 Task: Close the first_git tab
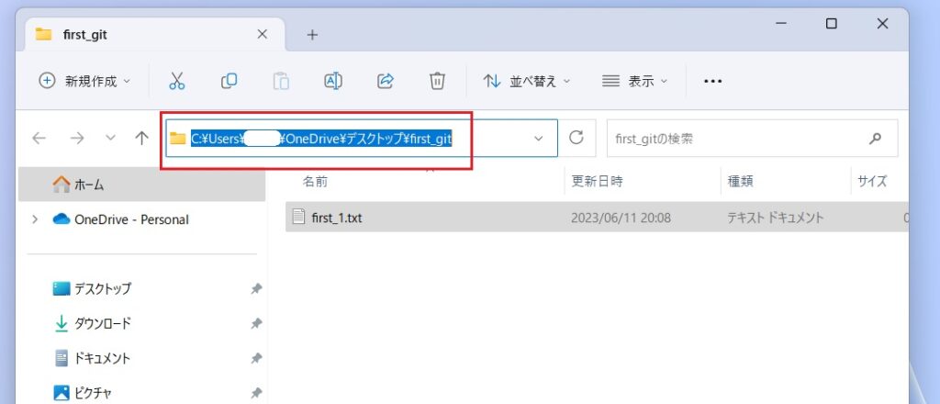(x=262, y=34)
